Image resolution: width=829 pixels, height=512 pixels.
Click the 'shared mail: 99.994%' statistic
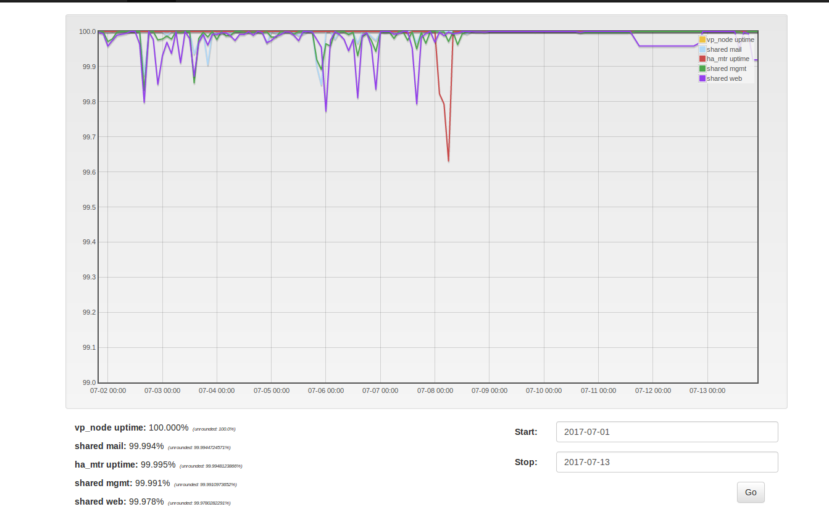(119, 446)
